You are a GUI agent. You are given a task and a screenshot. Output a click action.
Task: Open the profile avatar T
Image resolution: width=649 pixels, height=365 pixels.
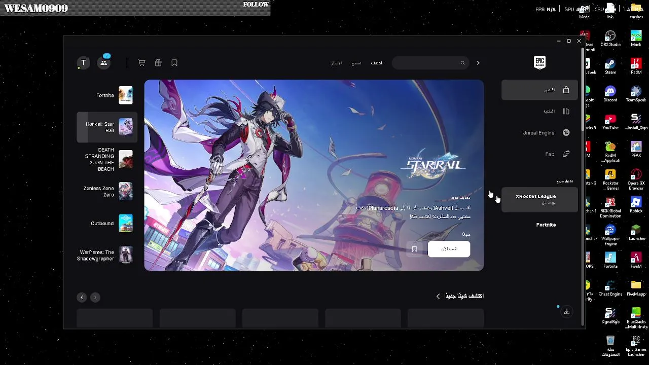click(83, 63)
